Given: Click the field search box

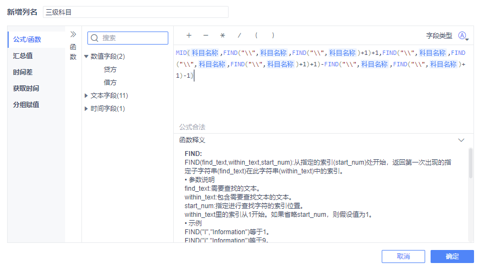Looking at the screenshot, I should [x=128, y=38].
